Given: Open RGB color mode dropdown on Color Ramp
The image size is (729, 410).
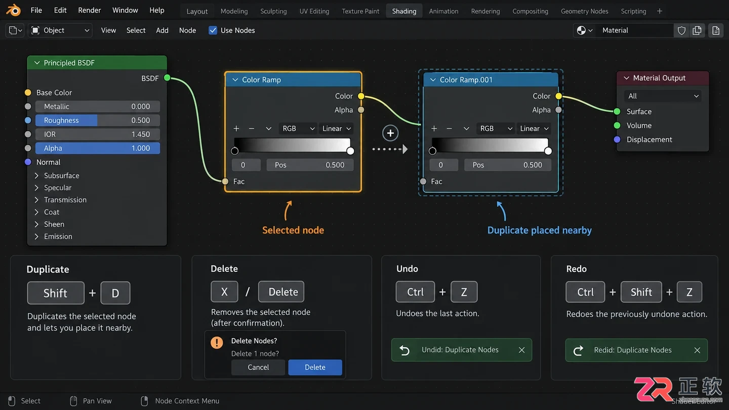Looking at the screenshot, I should click(x=298, y=129).
